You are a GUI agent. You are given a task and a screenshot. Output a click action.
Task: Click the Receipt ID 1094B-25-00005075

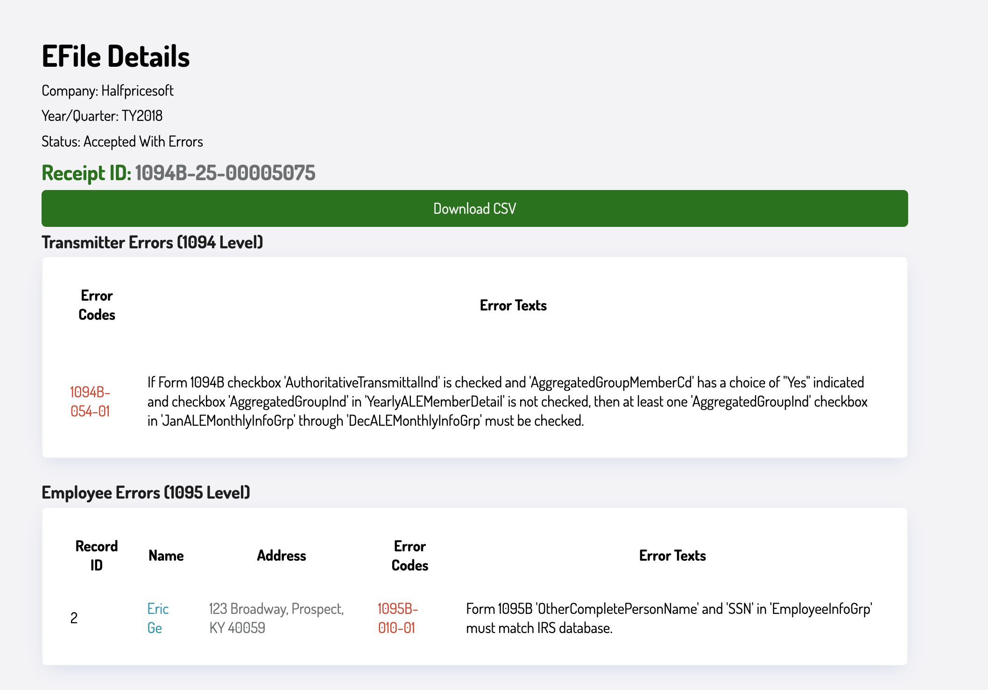click(x=179, y=173)
